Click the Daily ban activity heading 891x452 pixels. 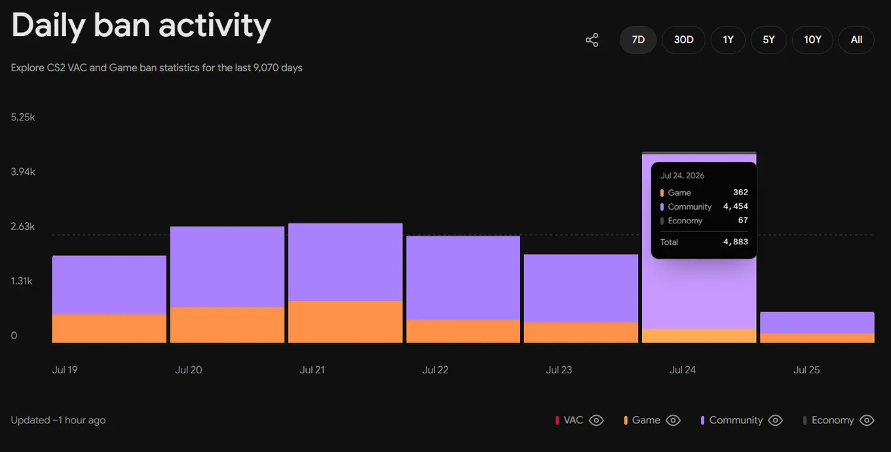(x=141, y=26)
